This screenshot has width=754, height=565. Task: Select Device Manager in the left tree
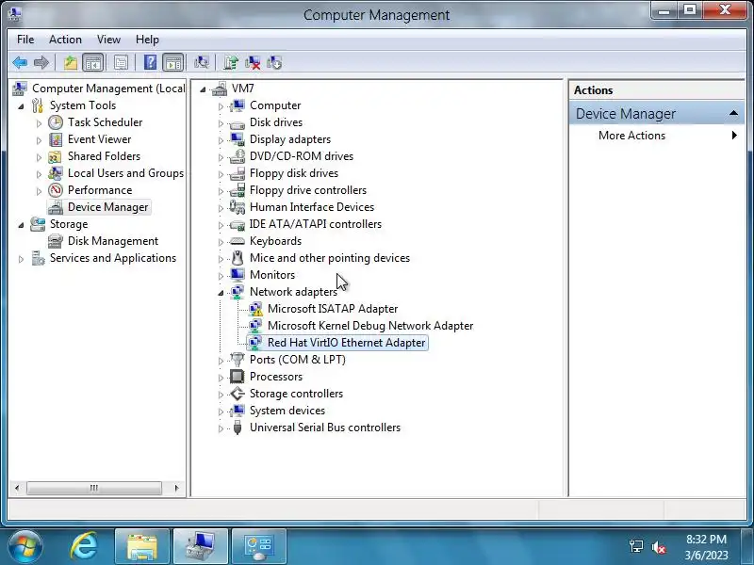(107, 207)
